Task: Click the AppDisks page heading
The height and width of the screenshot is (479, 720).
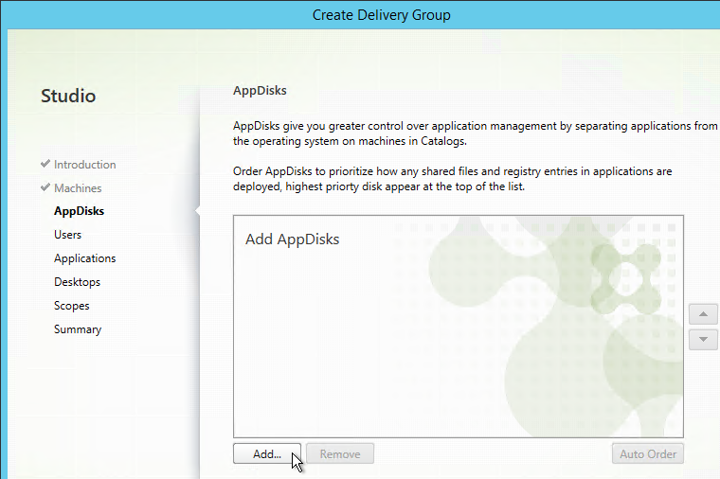Action: coord(260,90)
